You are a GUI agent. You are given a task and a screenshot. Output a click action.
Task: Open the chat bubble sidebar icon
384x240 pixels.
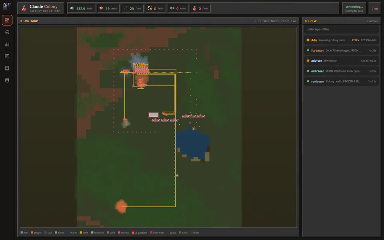[x=7, y=32]
